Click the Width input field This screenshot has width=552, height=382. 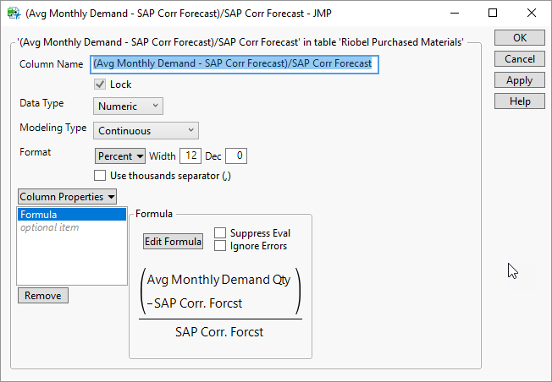[188, 156]
